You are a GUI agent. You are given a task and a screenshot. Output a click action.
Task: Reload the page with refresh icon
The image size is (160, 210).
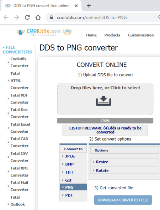point(27,17)
